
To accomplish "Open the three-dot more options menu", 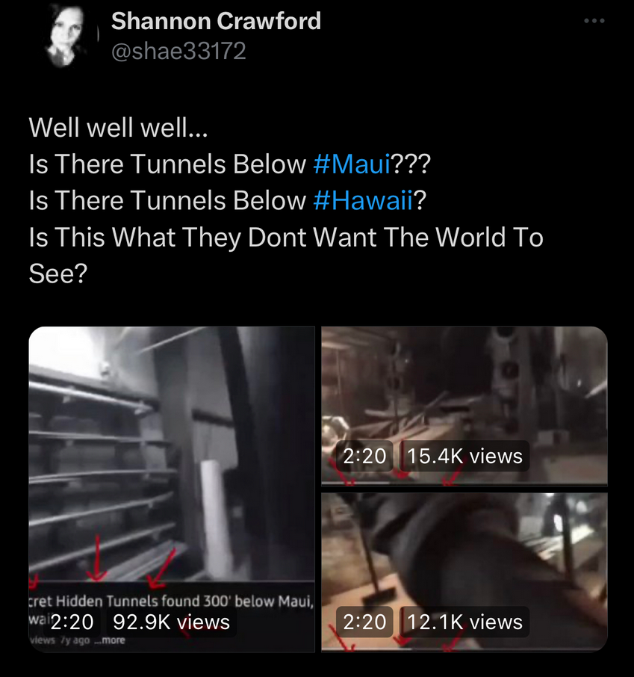I will (x=594, y=21).
